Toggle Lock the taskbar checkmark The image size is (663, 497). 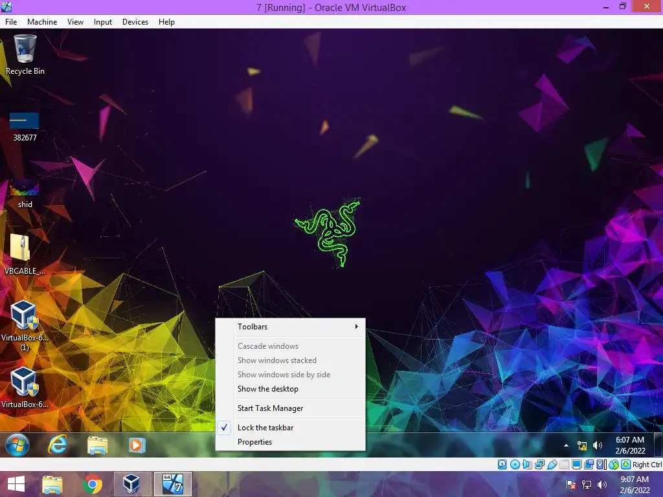click(225, 427)
